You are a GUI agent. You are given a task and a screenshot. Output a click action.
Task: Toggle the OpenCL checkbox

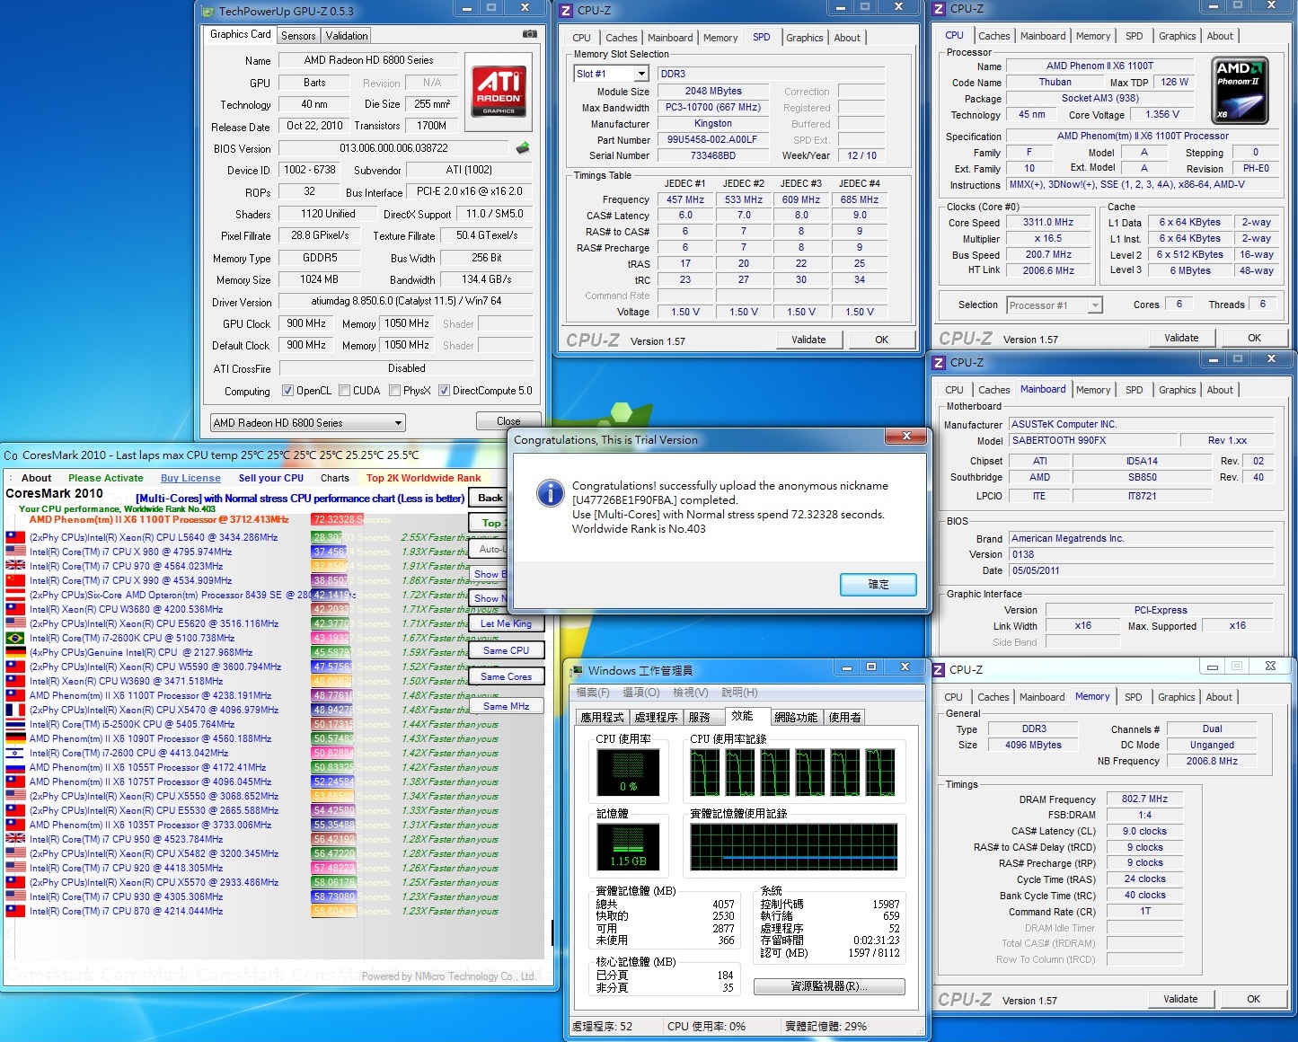pos(287,391)
